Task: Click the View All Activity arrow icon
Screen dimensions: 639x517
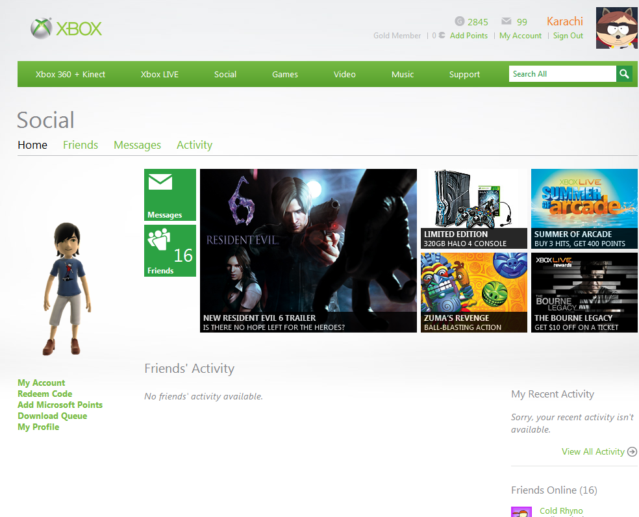Action: [x=632, y=452]
